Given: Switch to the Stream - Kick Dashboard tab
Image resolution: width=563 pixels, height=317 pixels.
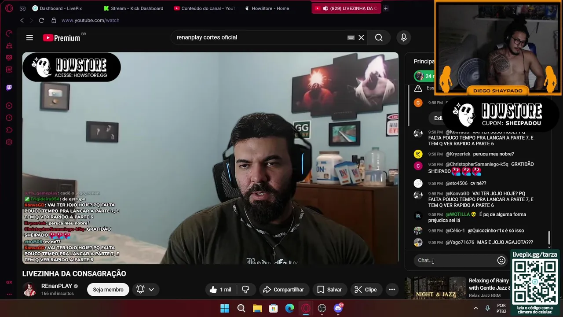Looking at the screenshot, I should tap(133, 8).
